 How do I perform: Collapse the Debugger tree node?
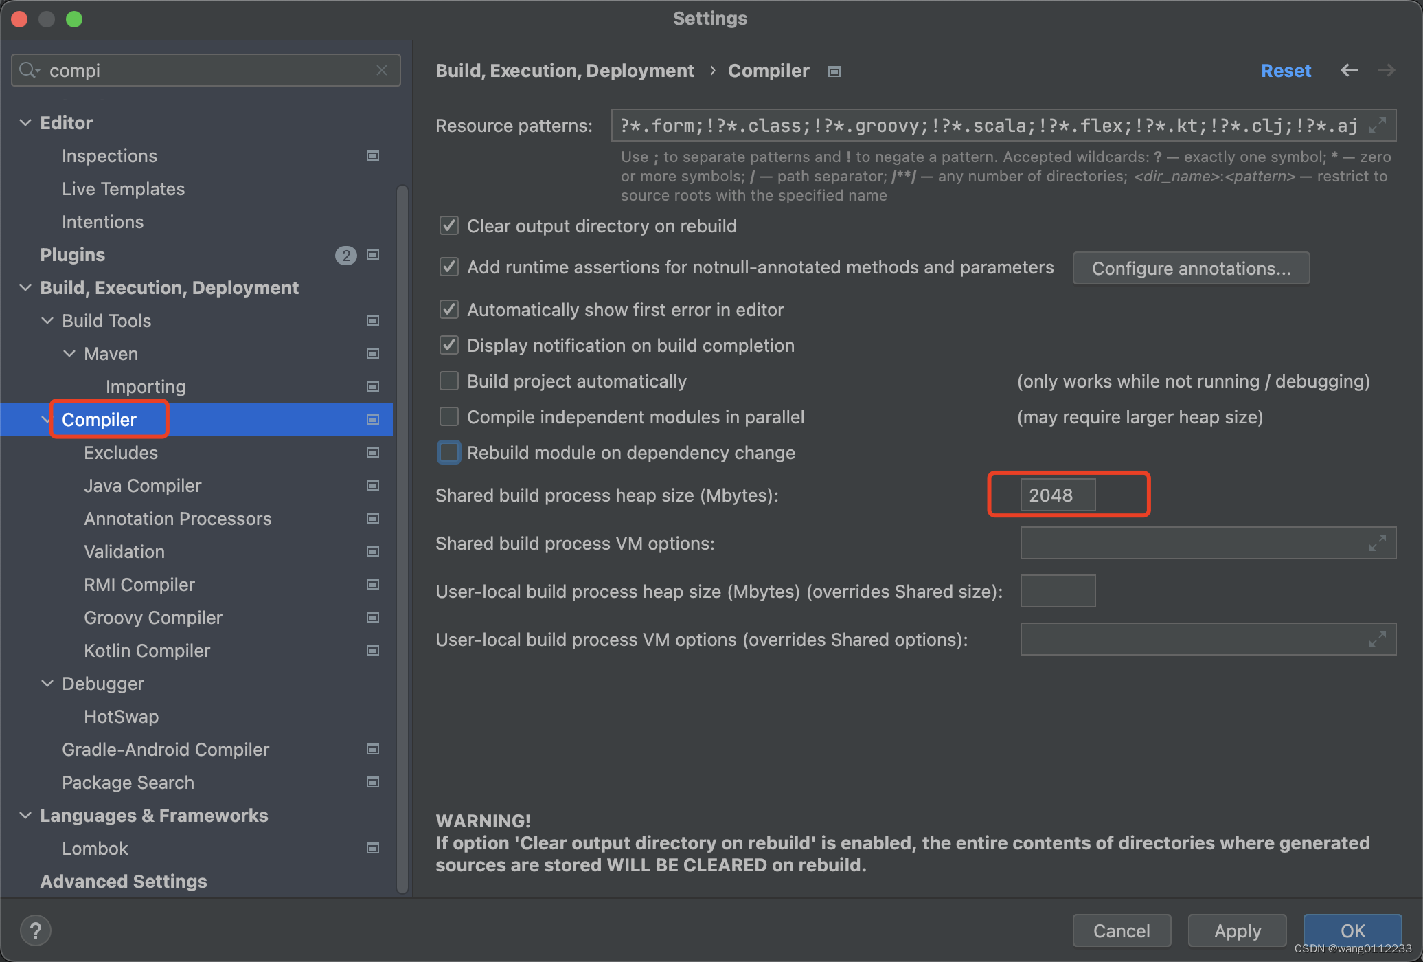point(47,684)
